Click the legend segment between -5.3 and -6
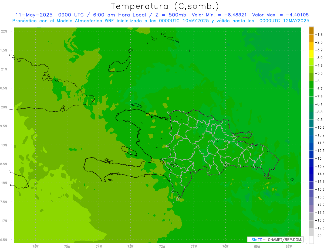The width and height of the screenshot is (324, 250). (311, 77)
